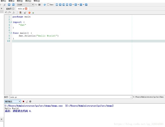
Task: Clear the build output with eraser icon
Action: pos(27,101)
